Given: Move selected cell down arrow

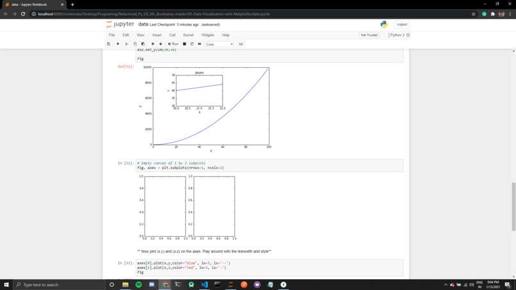Looking at the screenshot, I should point(161,44).
